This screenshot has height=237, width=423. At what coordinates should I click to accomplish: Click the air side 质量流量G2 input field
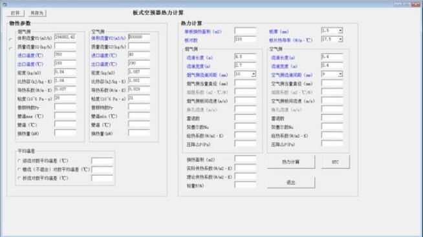(x=139, y=46)
